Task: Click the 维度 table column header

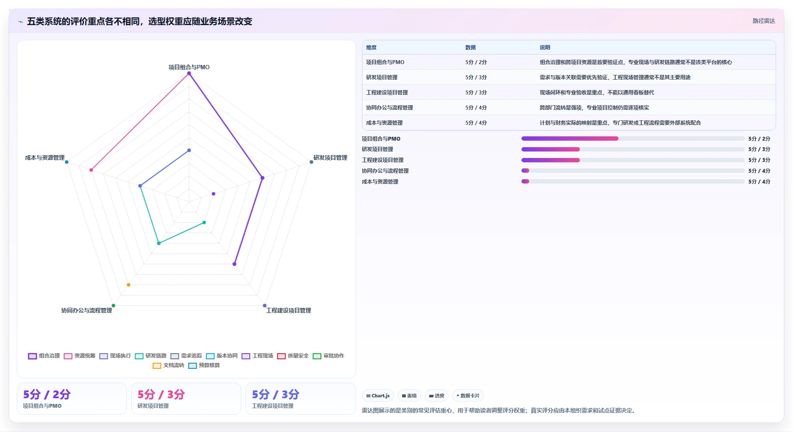Action: click(x=371, y=48)
